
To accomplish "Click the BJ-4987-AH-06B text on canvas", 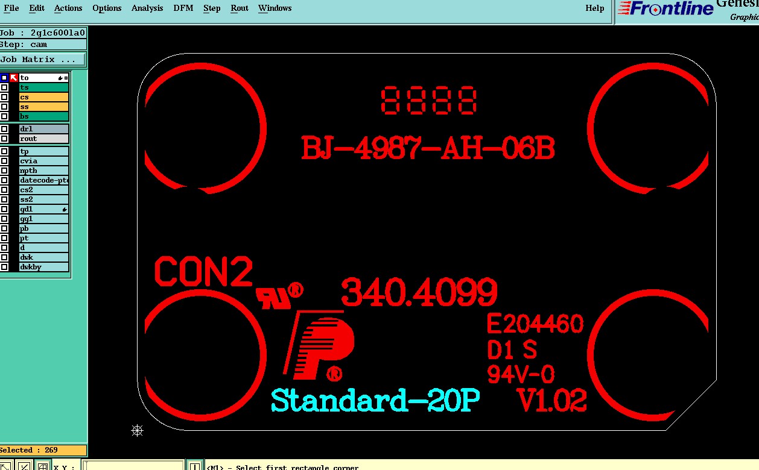I will [428, 148].
